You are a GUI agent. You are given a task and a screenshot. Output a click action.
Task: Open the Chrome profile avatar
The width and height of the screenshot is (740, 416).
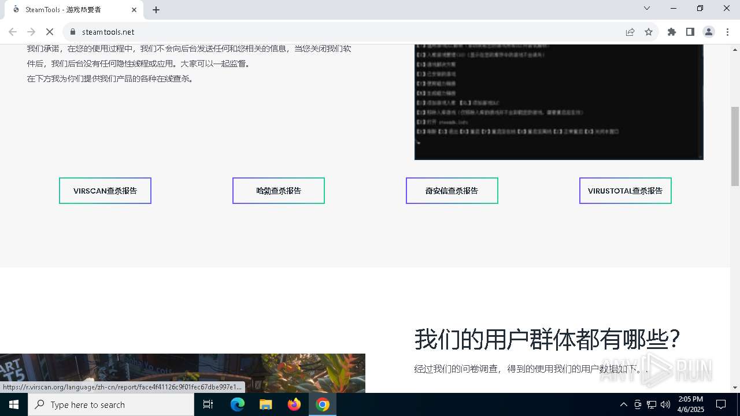pos(709,32)
